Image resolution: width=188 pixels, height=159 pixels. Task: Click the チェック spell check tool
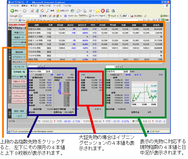[x=112, y=16]
